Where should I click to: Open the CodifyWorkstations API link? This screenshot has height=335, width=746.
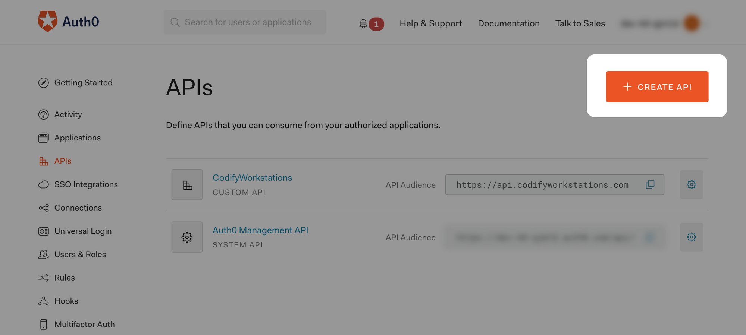click(x=252, y=178)
